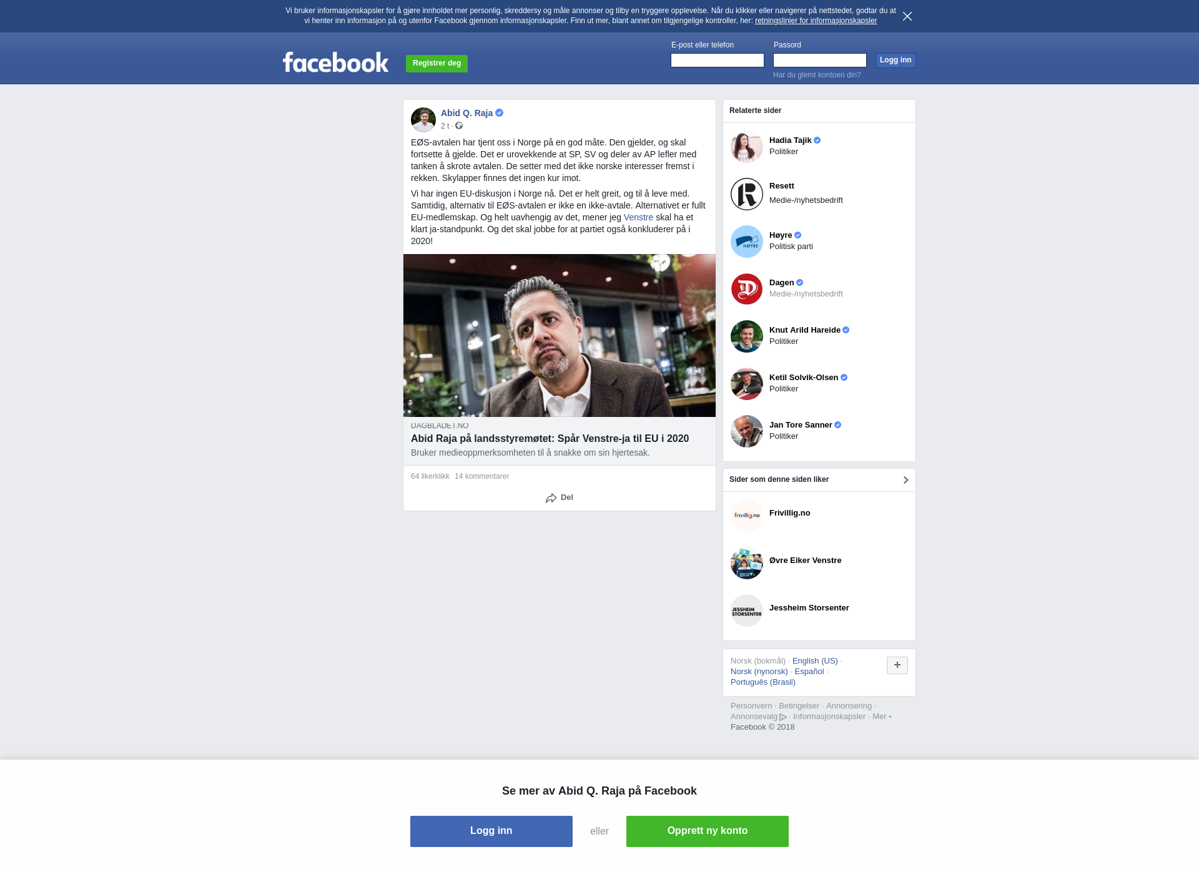1199x872 pixels.
Task: Focus the E-post eller telefon field
Action: tap(718, 61)
